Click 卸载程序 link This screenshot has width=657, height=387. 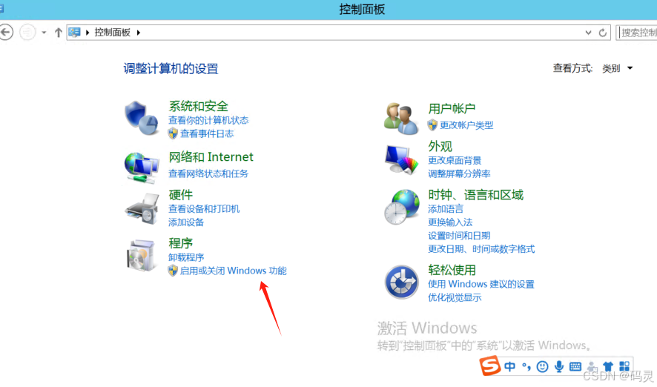[186, 257]
